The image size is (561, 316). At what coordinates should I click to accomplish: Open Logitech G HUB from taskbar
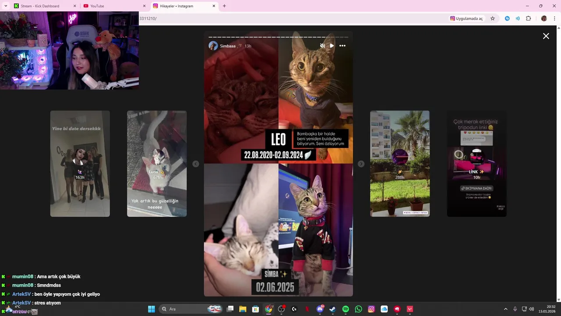294,309
